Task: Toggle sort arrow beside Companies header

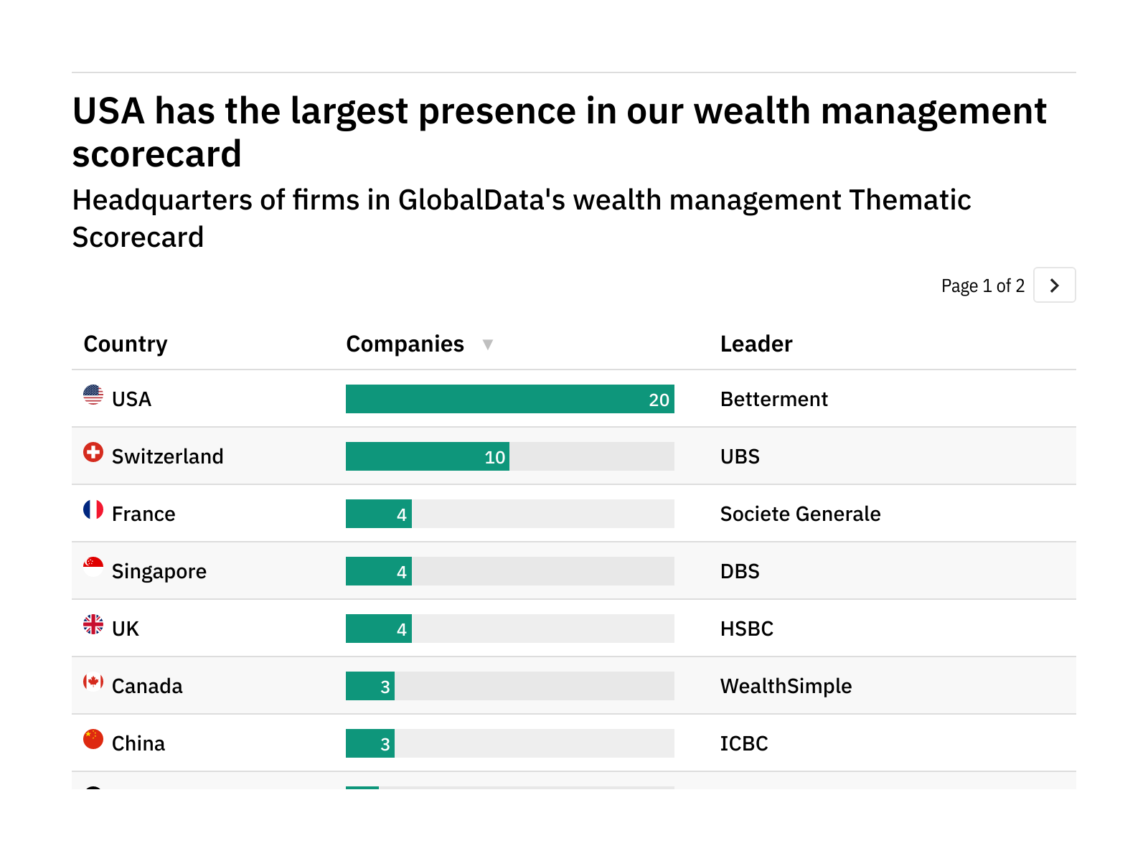Action: [x=488, y=344]
